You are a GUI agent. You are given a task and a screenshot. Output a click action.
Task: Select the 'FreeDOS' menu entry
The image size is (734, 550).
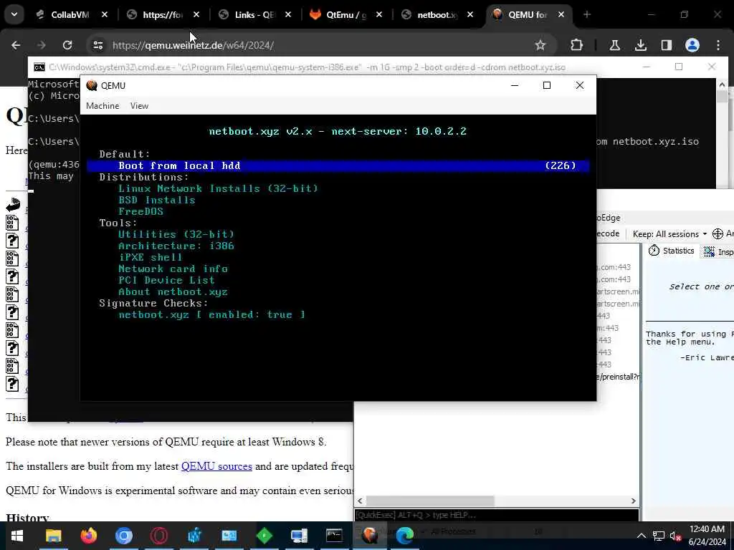pyautogui.click(x=141, y=211)
